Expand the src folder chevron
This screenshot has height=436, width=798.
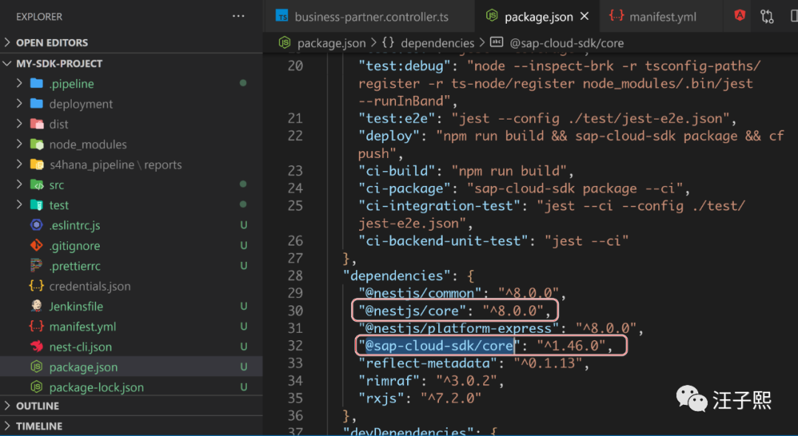pos(19,184)
